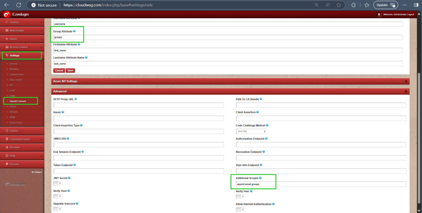Click the ezeelogin.com powered-by link

(x=15, y=184)
